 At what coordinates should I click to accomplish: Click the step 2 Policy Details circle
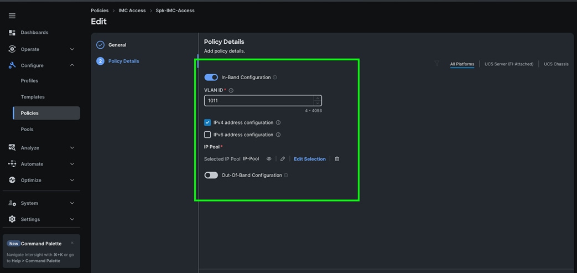click(101, 61)
